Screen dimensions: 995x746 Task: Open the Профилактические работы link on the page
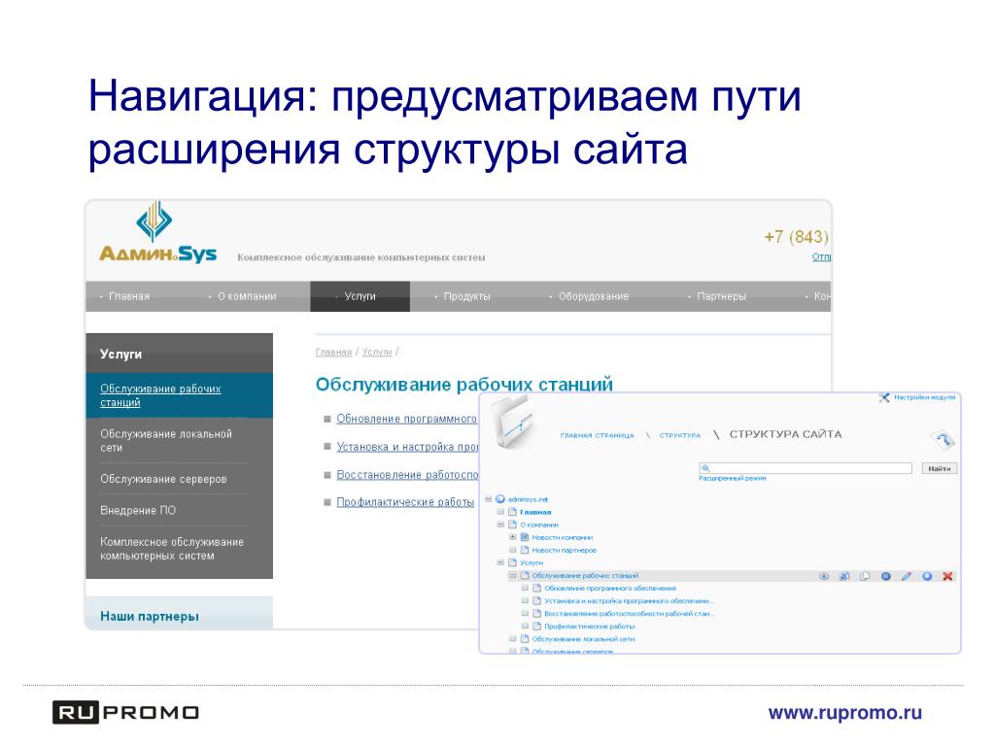(x=405, y=502)
